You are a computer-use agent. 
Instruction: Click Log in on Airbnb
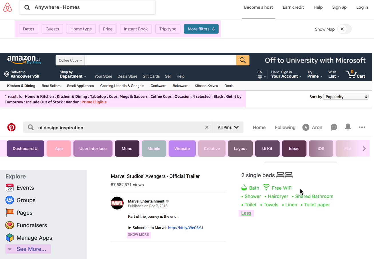click(x=362, y=7)
